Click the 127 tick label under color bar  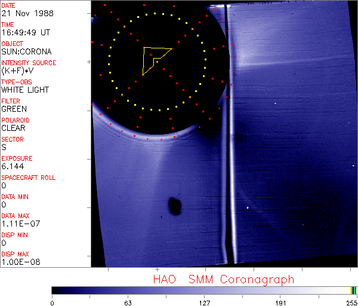pos(204,302)
